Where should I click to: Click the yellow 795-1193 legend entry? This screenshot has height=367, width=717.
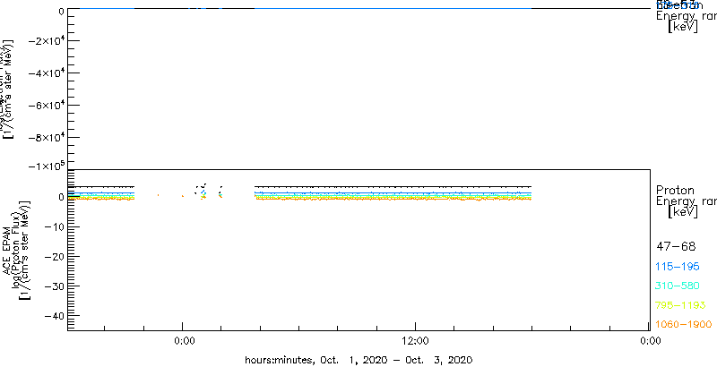[x=681, y=305]
